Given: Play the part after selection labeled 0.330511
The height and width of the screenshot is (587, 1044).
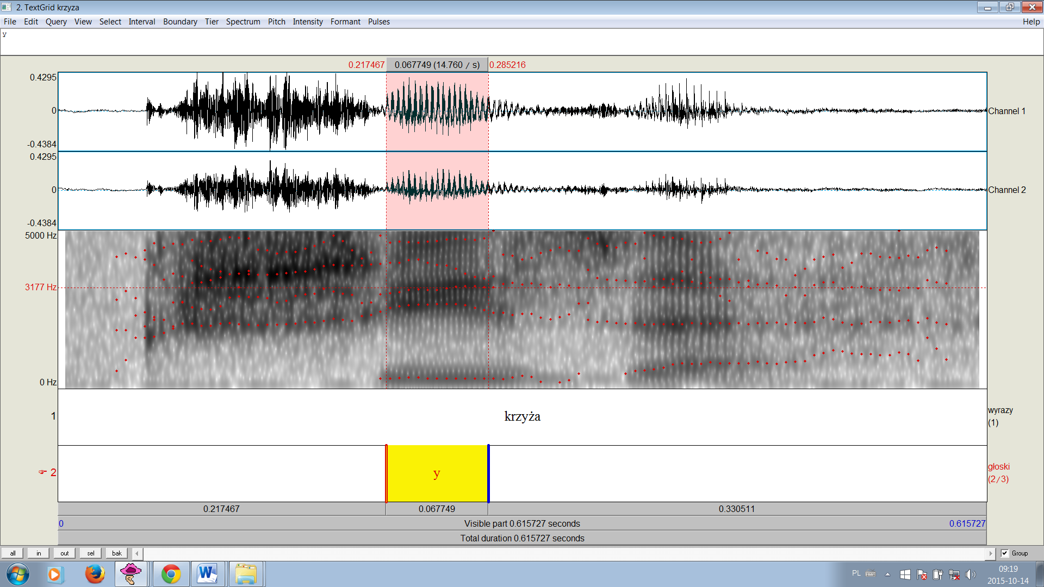Looking at the screenshot, I should (x=737, y=509).
